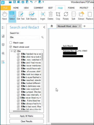Uncheck 'Ellie looked different' result
Image resolution: width=94 pixels, height=125 pixels.
point(18,83)
